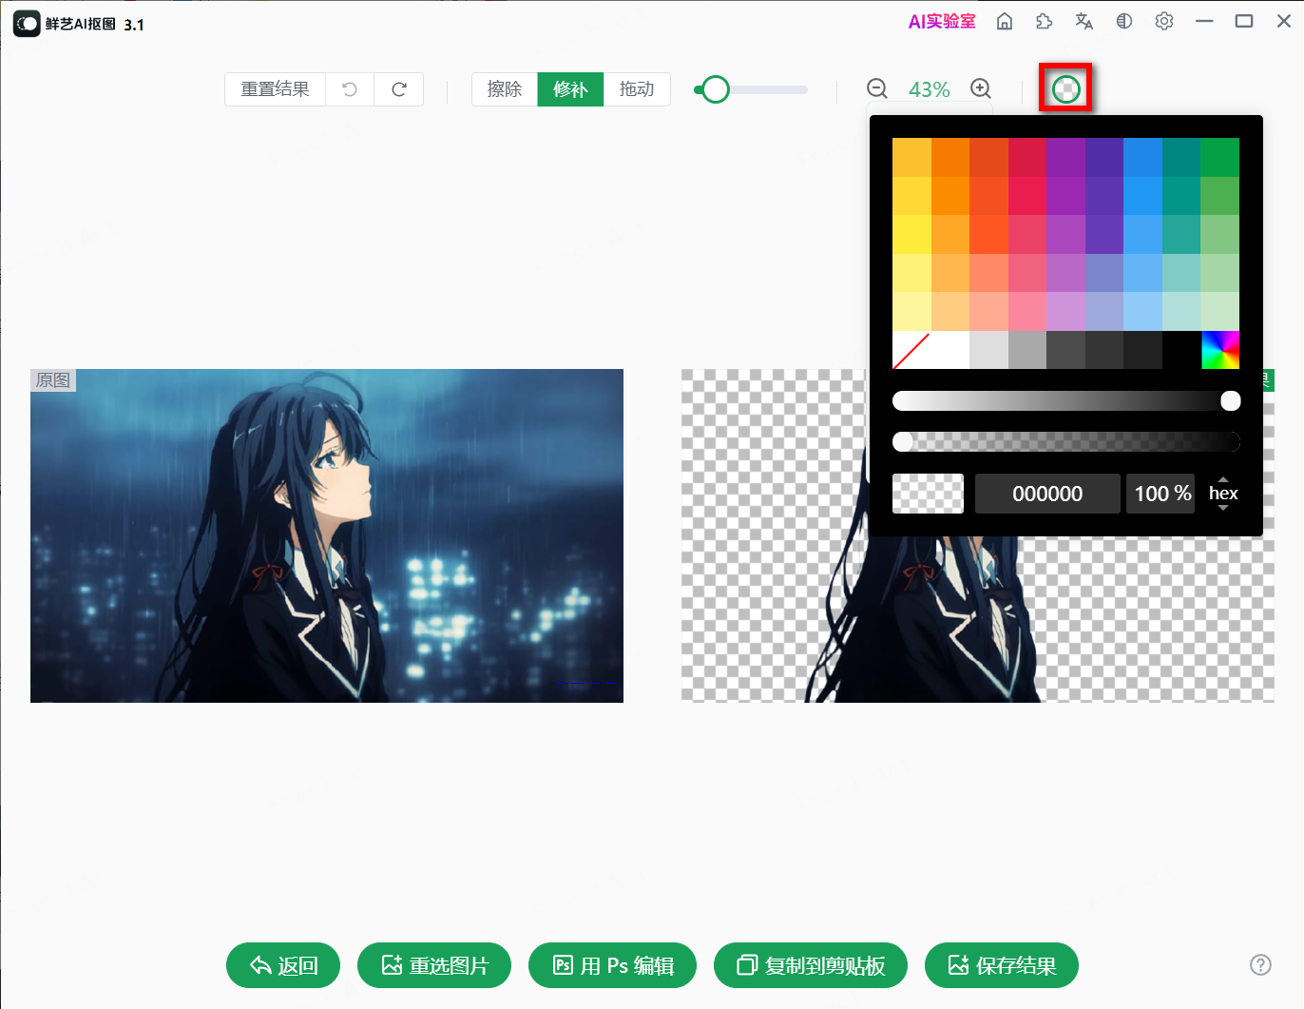
Task: Open the settings gear icon
Action: (1164, 22)
